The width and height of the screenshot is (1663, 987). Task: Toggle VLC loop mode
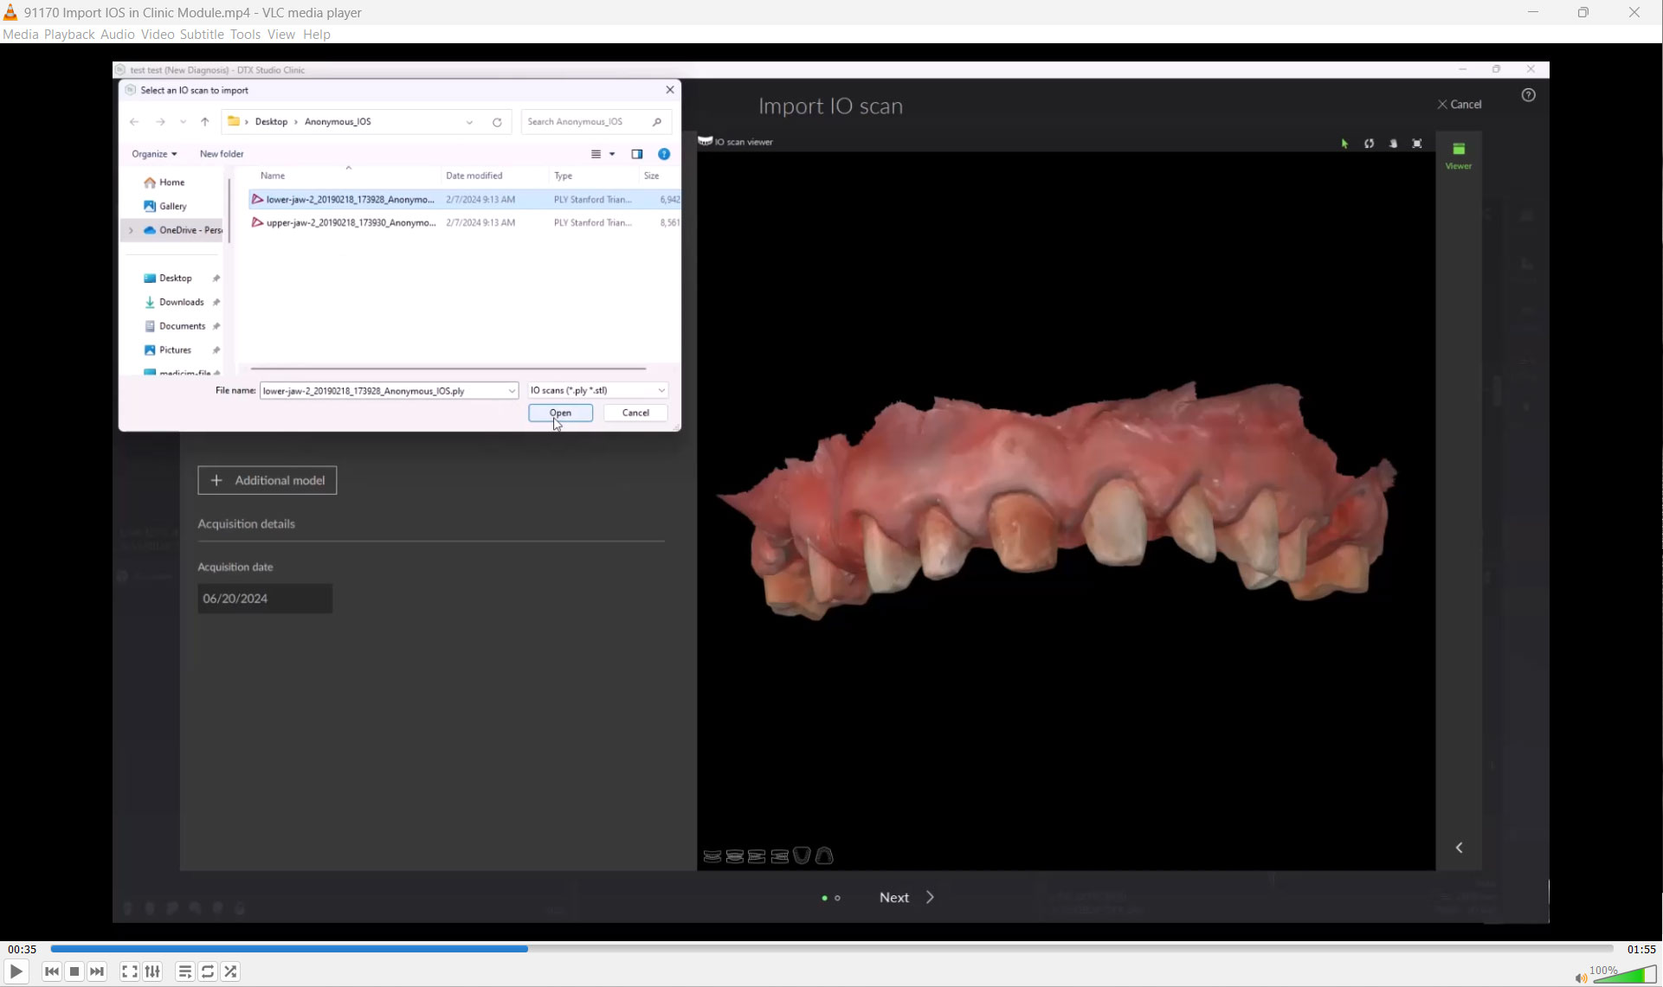(208, 971)
